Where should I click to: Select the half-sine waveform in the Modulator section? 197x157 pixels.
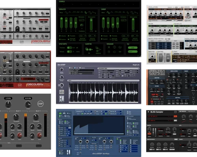point(70,12)
